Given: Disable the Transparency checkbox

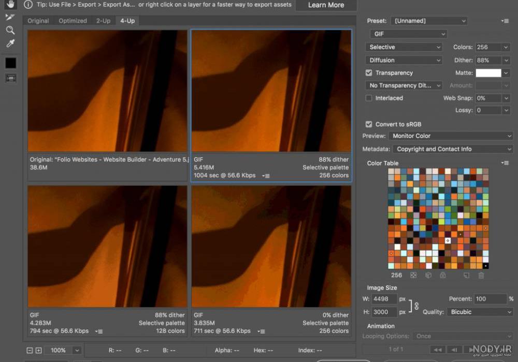Looking at the screenshot, I should click(x=369, y=73).
